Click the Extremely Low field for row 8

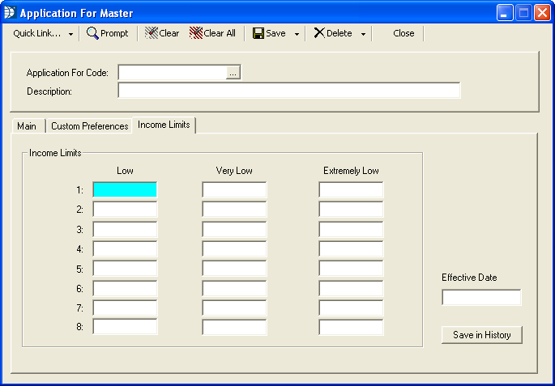(x=351, y=327)
